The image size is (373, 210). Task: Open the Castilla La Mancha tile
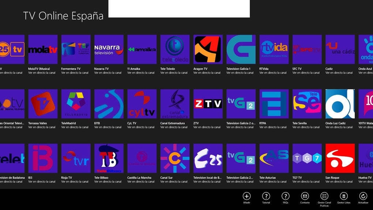click(x=142, y=158)
